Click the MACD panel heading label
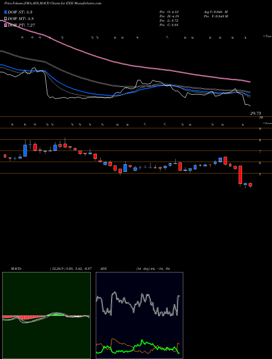The width and height of the screenshot is (272, 359). coord(16,269)
